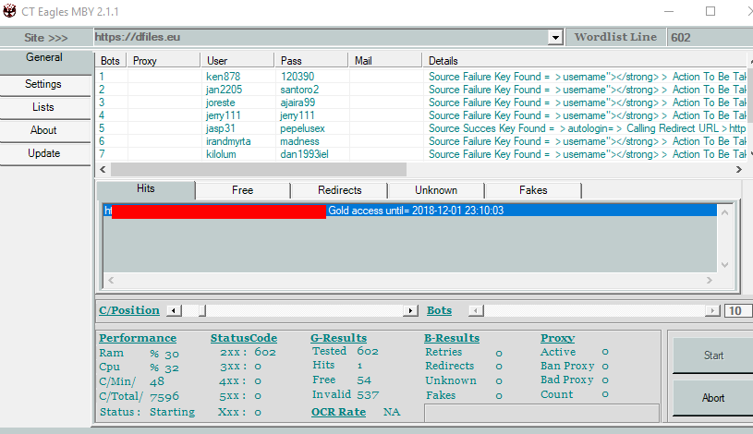Click C/Position slider right arrow
Image resolution: width=753 pixels, height=434 pixels.
pyautogui.click(x=410, y=310)
